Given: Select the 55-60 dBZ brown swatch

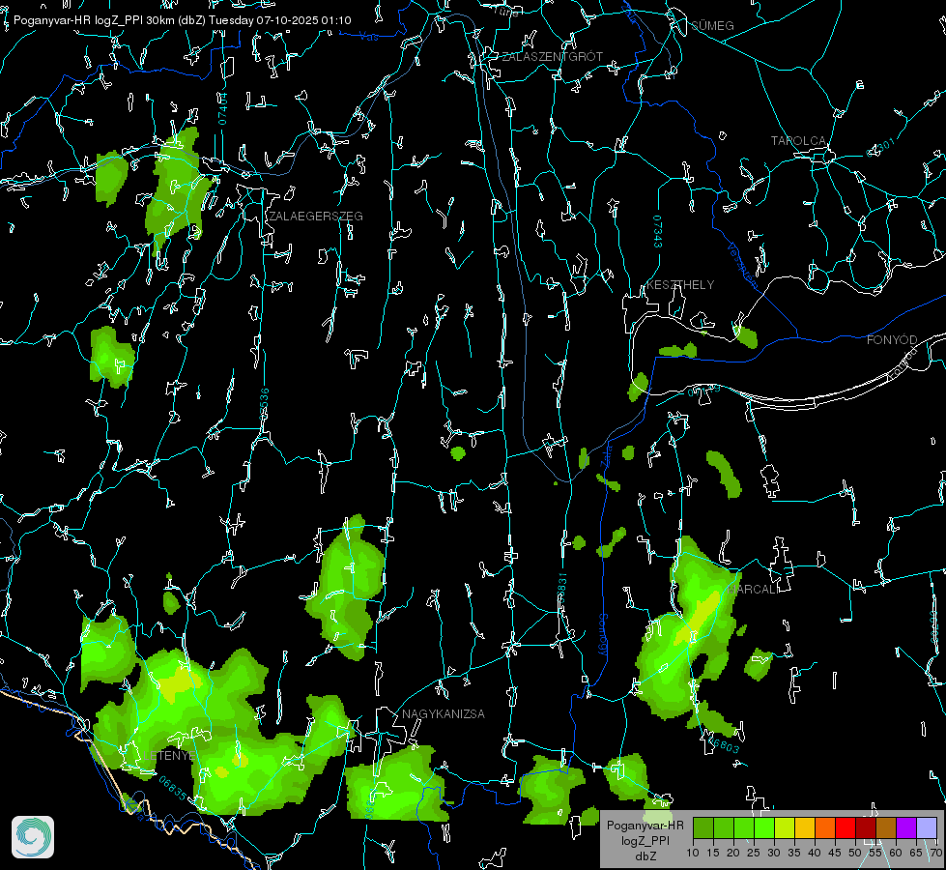Looking at the screenshot, I should 886,828.
